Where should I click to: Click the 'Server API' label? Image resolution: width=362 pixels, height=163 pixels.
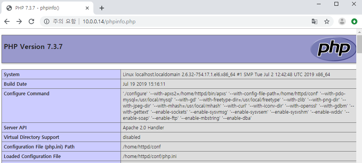click(x=15, y=128)
